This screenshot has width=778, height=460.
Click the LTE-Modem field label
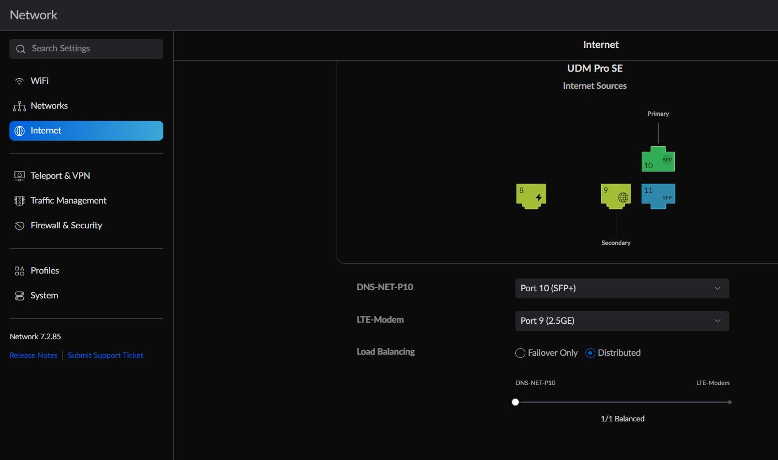click(380, 320)
